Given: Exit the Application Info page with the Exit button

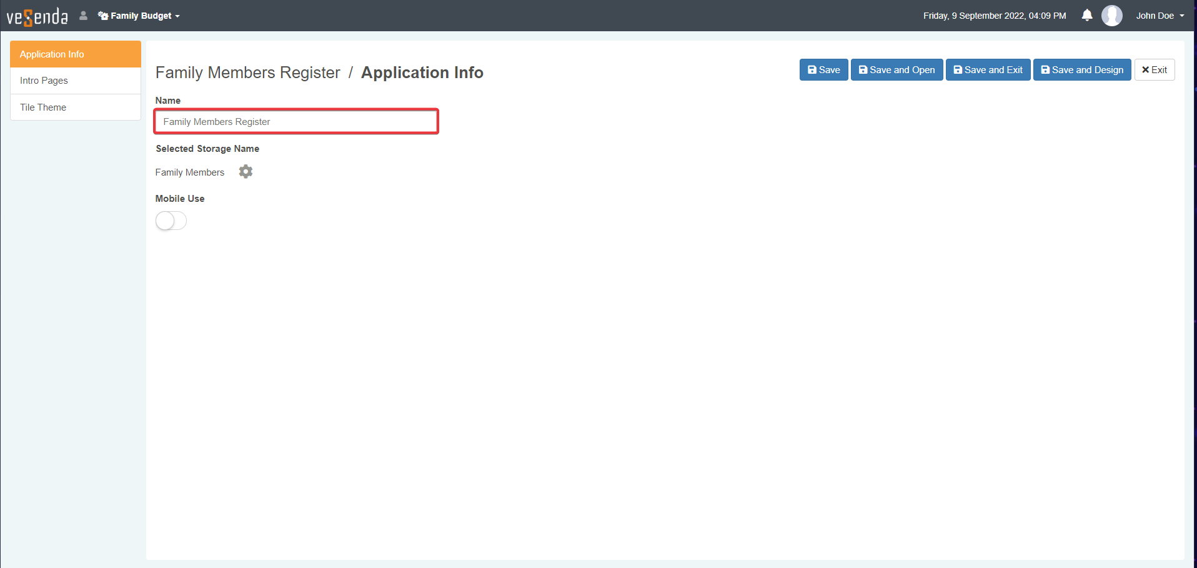Looking at the screenshot, I should point(1154,70).
